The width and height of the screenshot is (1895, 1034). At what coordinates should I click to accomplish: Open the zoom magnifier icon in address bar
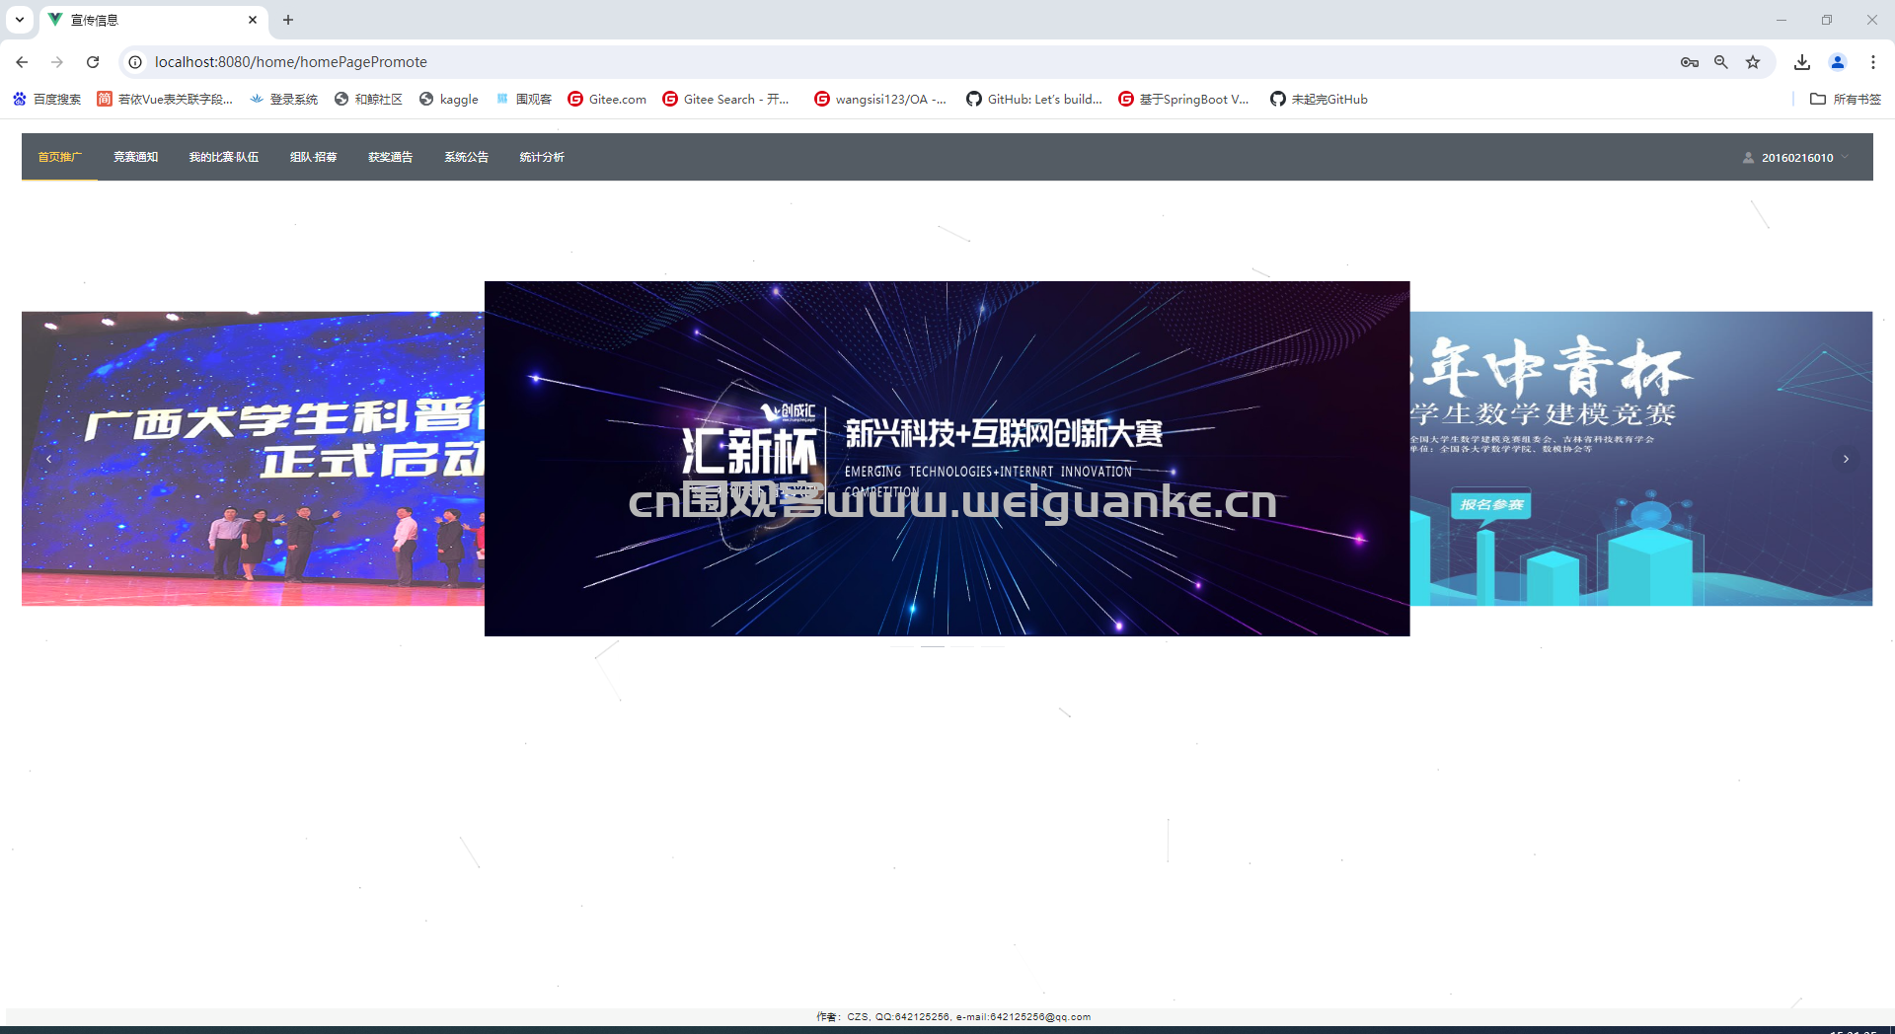point(1721,62)
